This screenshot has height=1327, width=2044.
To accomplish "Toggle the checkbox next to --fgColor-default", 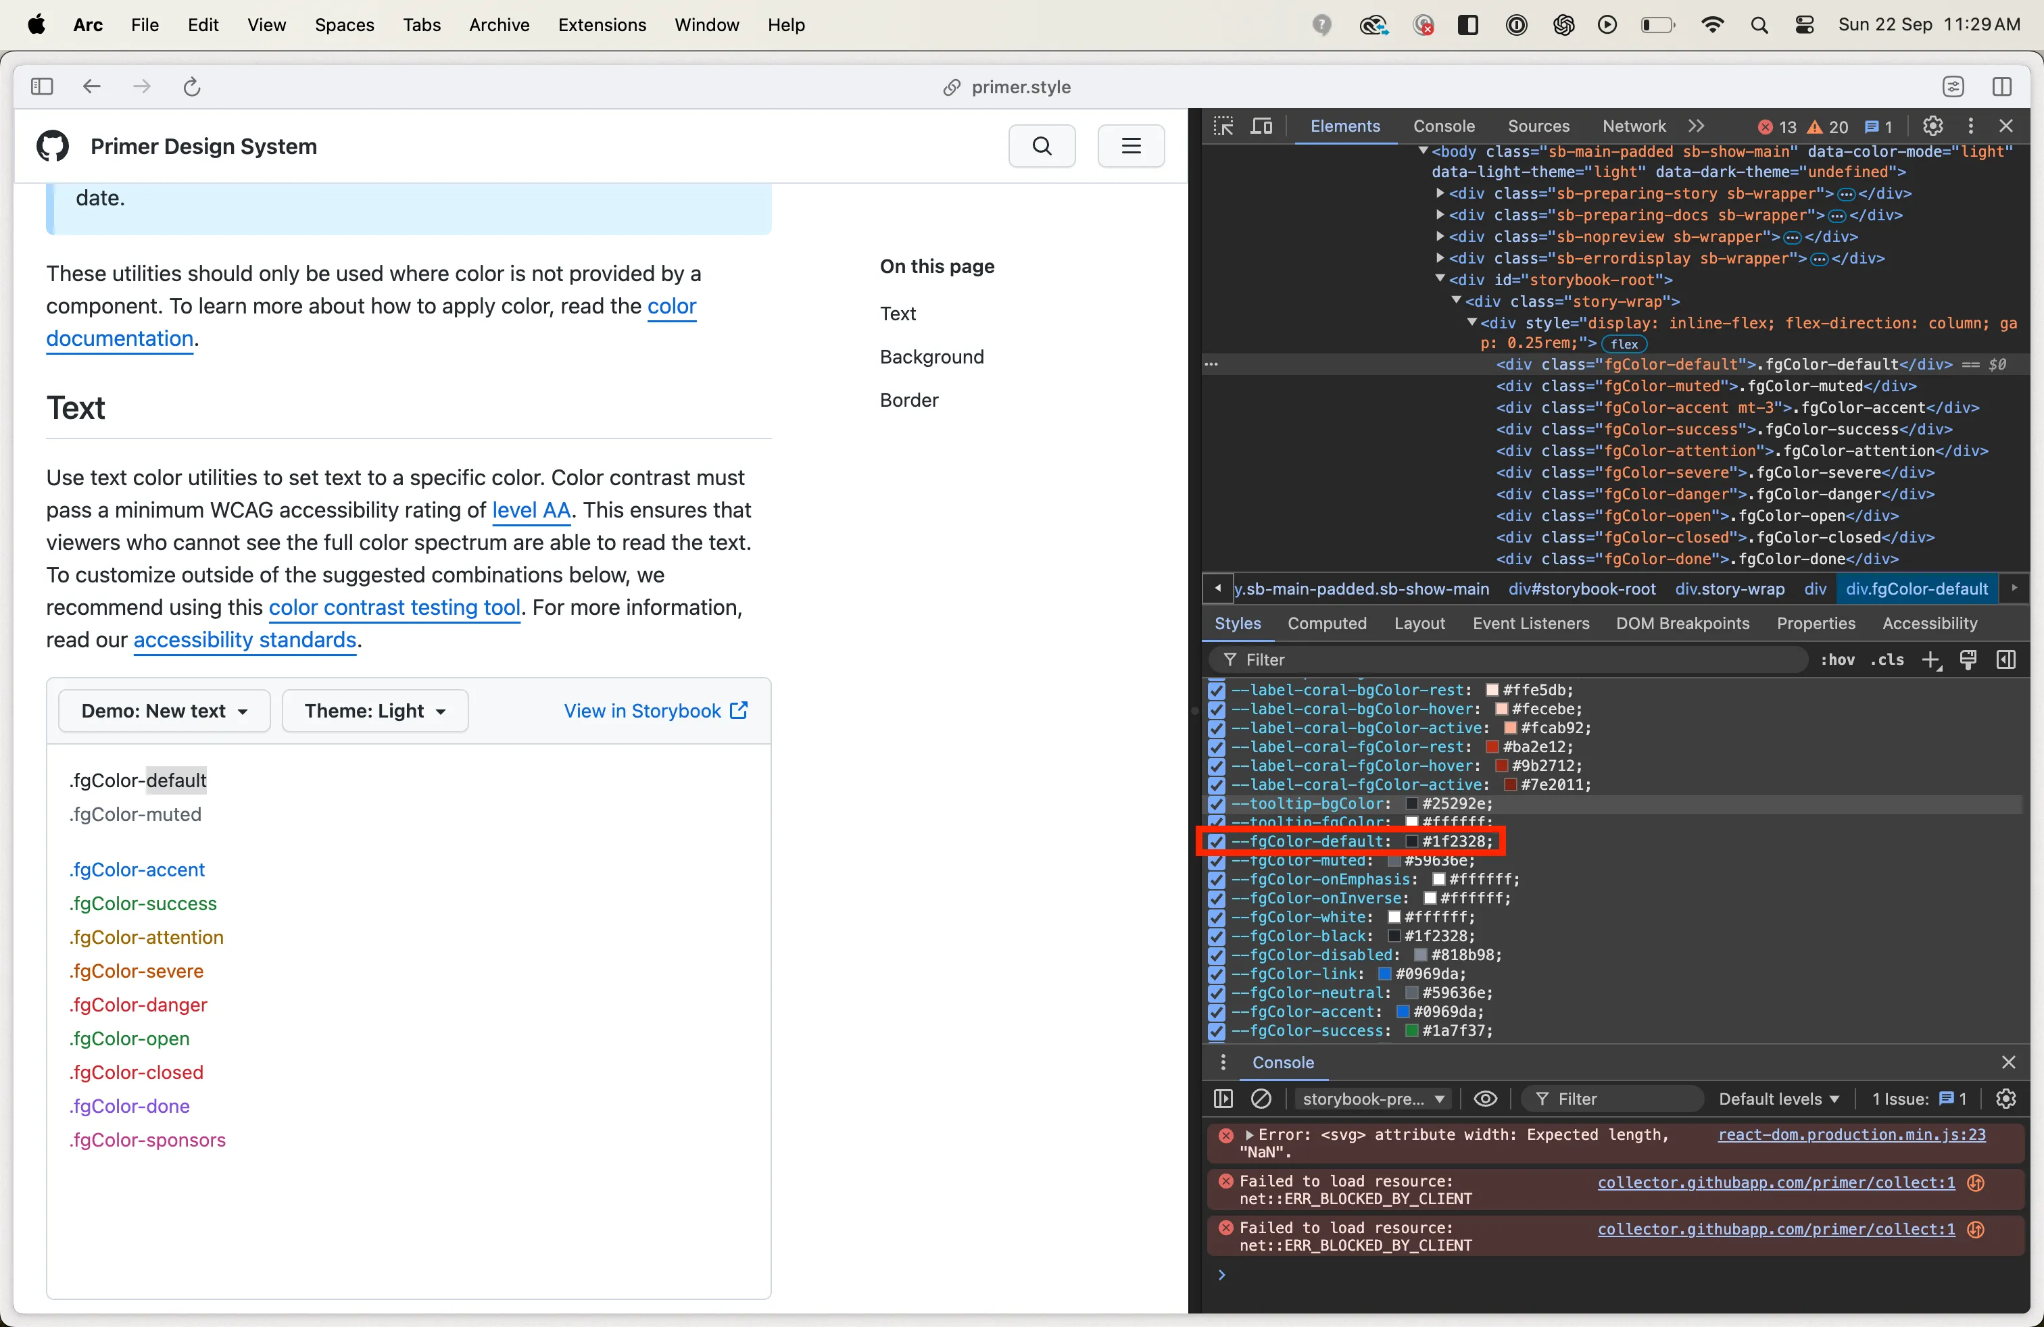I will tap(1220, 841).
